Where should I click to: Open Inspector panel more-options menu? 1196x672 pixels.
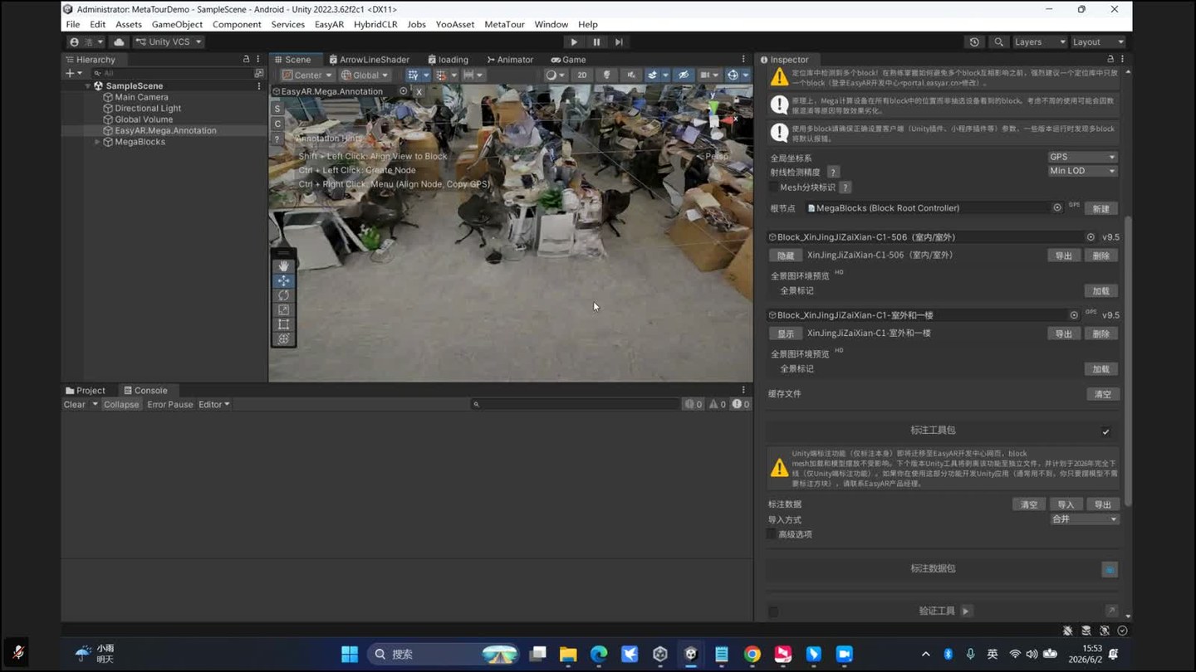[1122, 59]
